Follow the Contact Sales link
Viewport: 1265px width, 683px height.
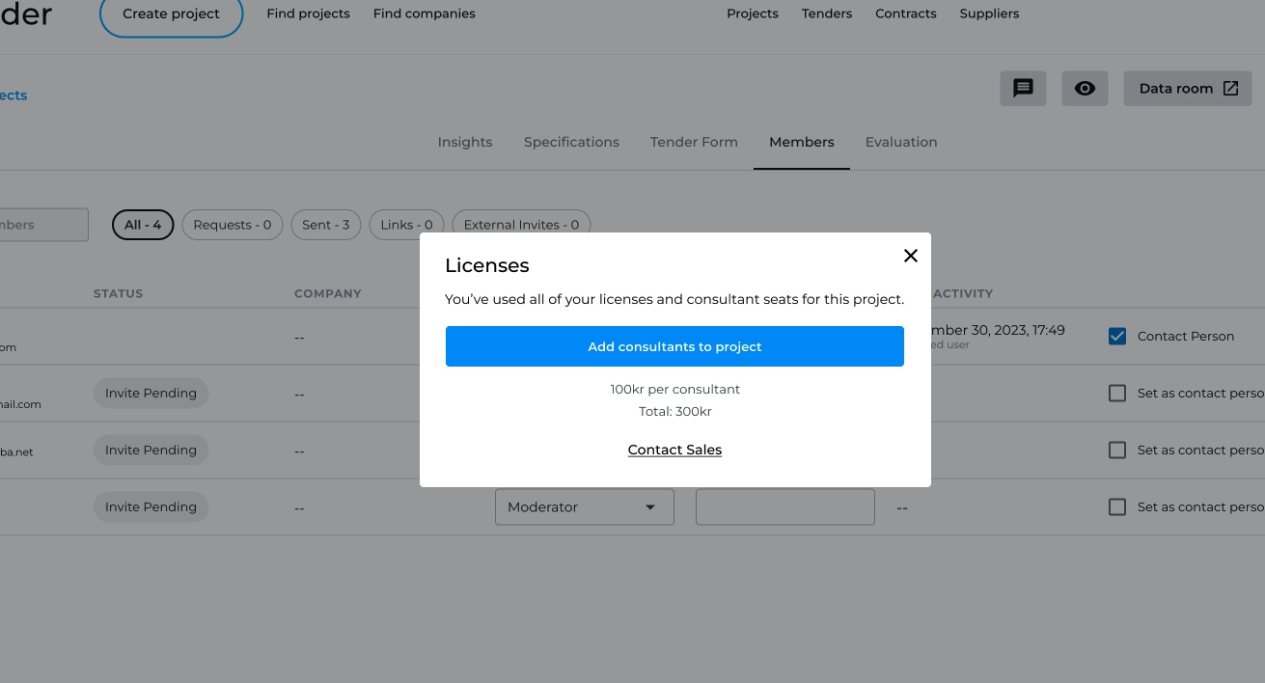pyautogui.click(x=674, y=450)
